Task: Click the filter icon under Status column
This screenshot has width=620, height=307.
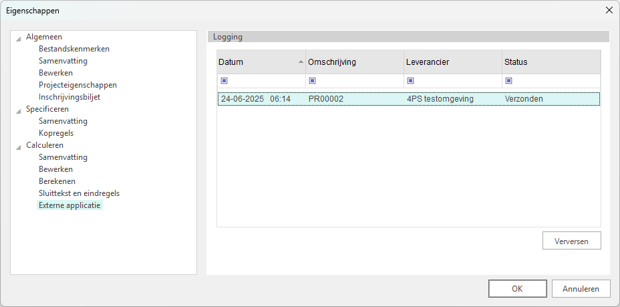Action: pyautogui.click(x=508, y=81)
